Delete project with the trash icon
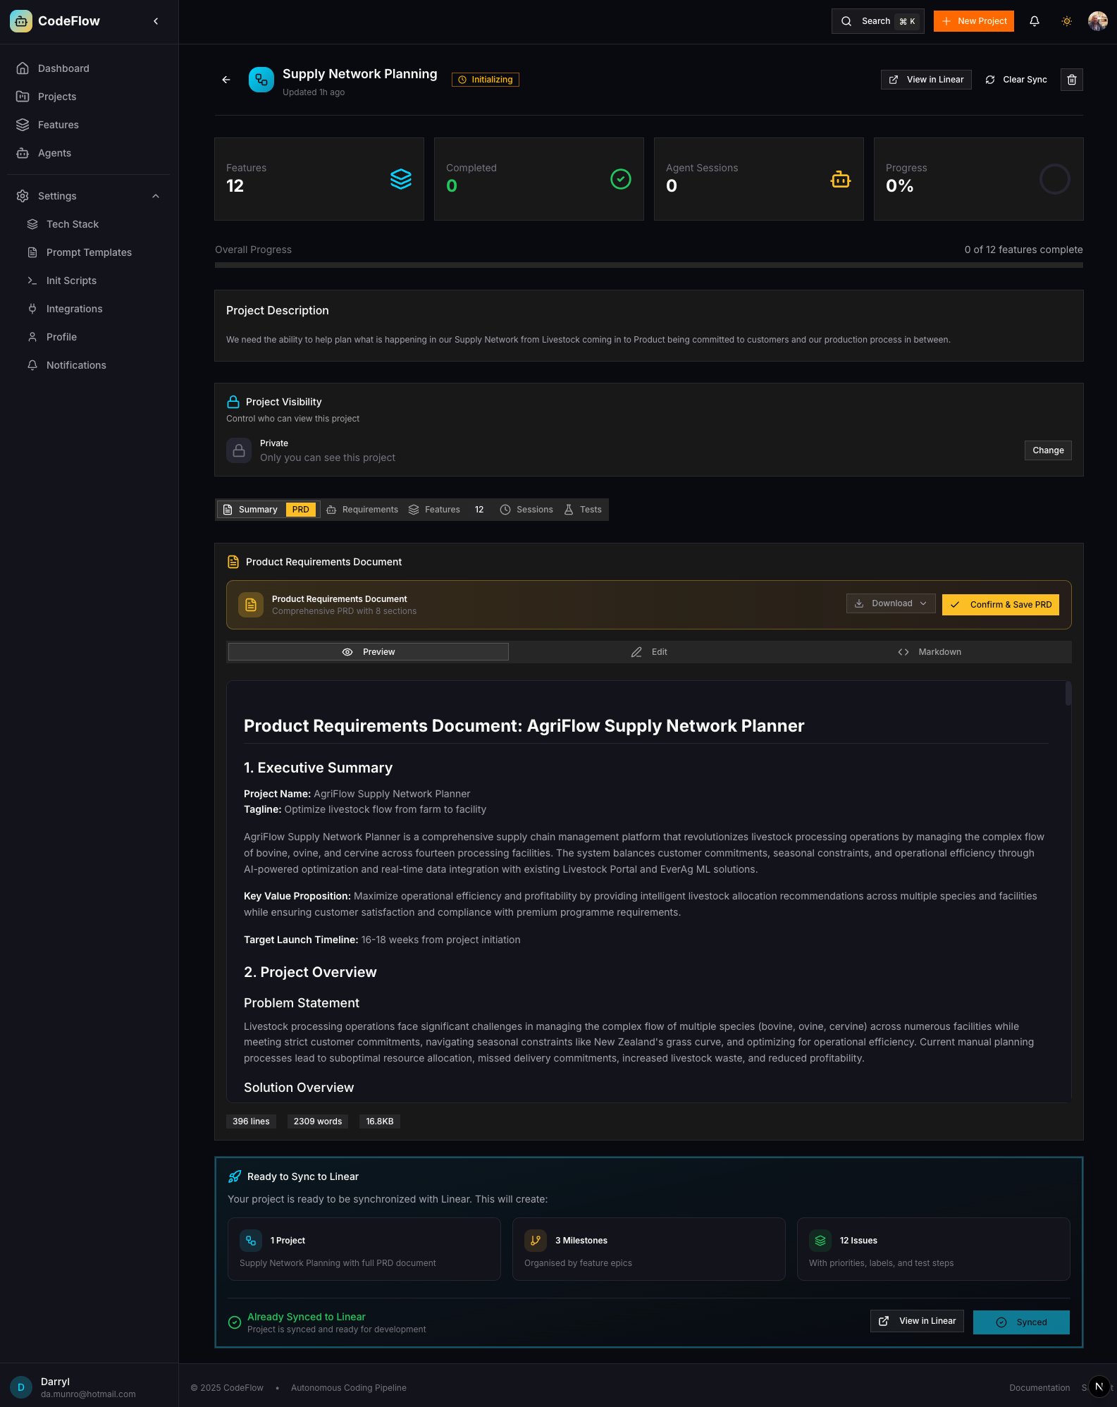This screenshot has width=1117, height=1407. 1072,80
